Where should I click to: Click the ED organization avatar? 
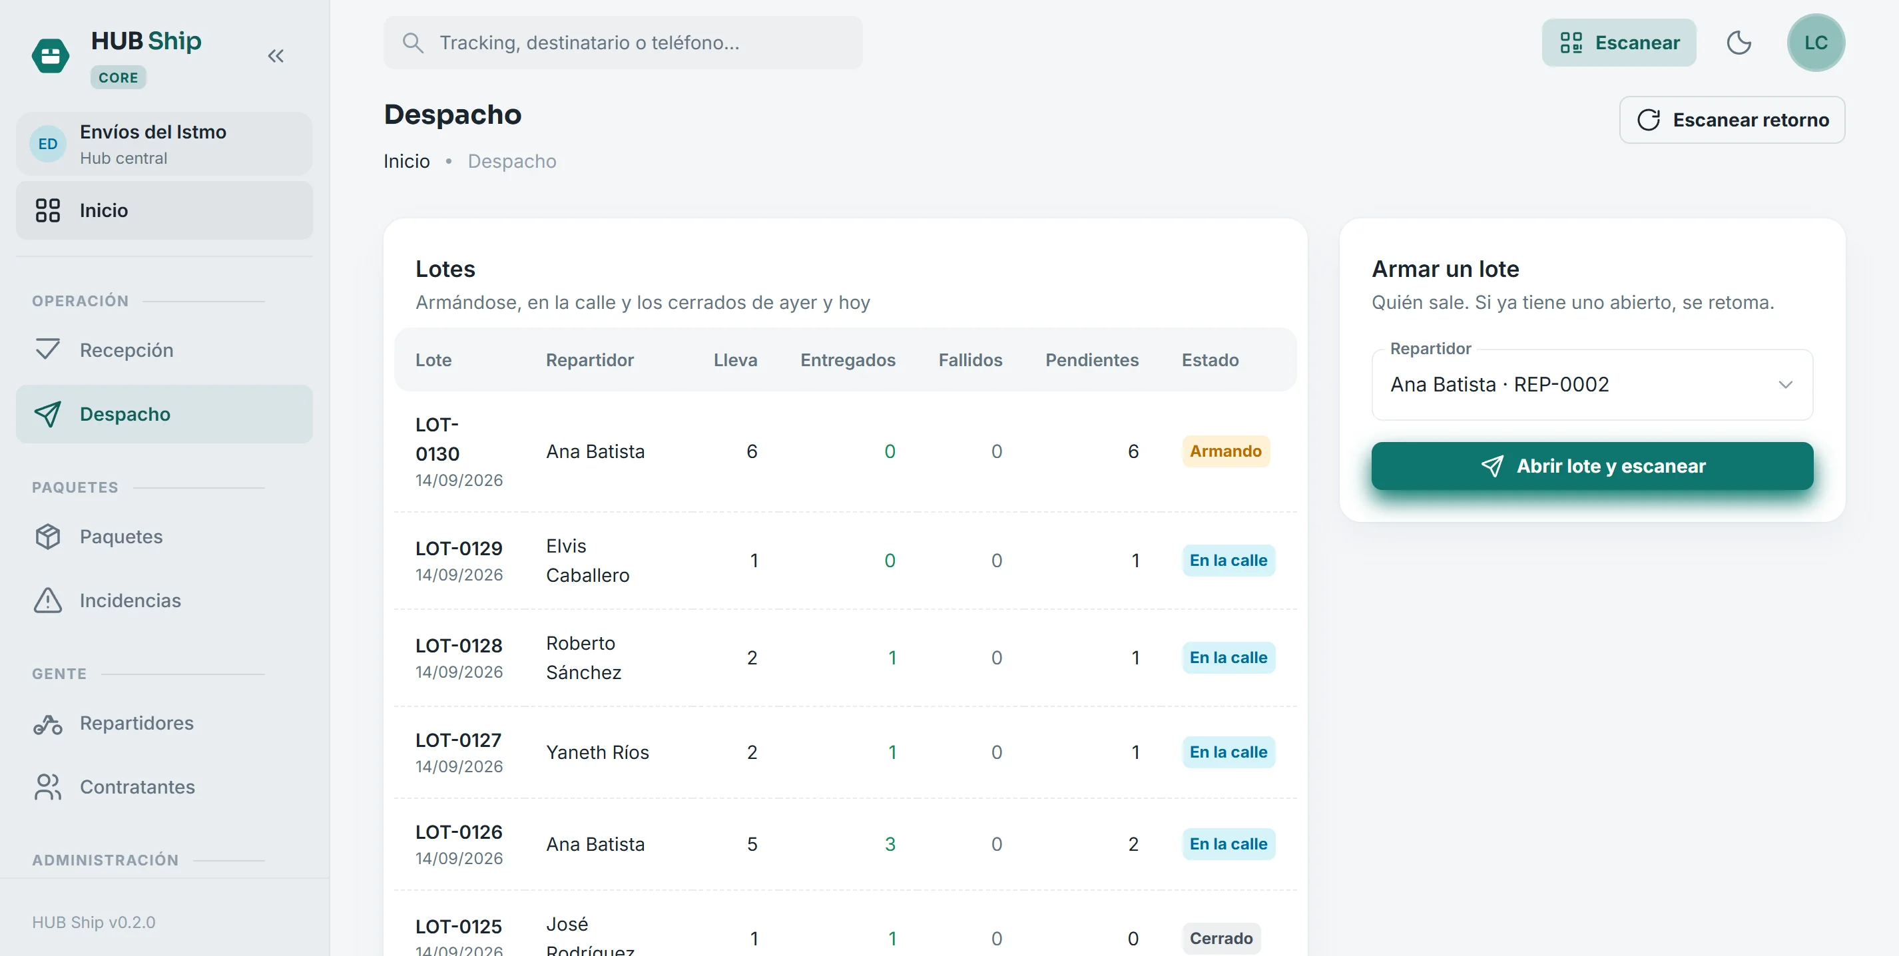[x=48, y=144]
